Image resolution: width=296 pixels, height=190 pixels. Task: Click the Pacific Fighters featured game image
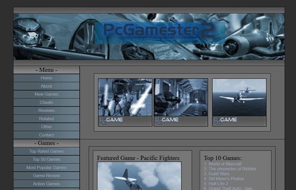[x=140, y=176]
